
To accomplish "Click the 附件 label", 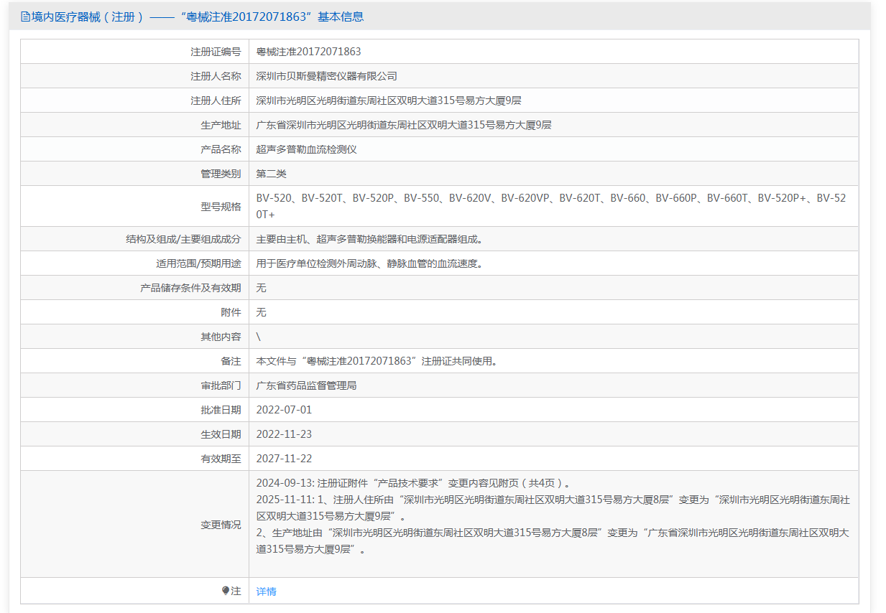I will pyautogui.click(x=231, y=312).
